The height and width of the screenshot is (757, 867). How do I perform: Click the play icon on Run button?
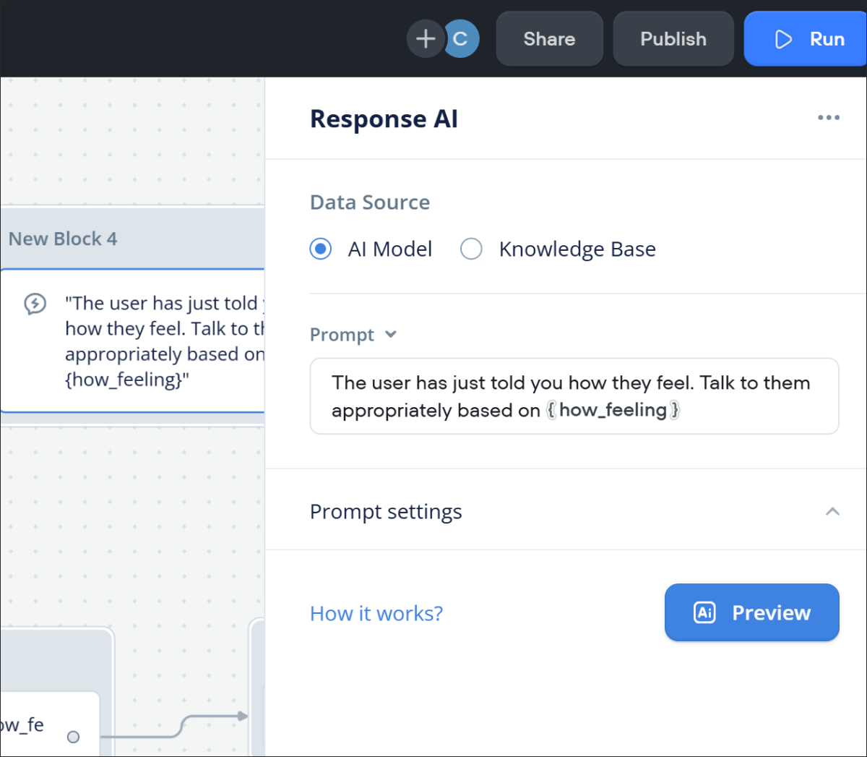coord(783,39)
